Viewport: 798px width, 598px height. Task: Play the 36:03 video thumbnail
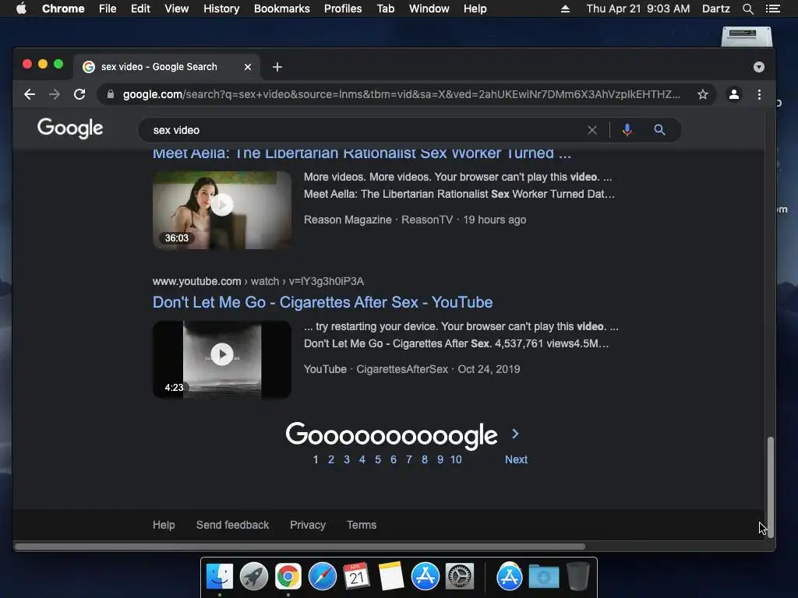tap(222, 210)
